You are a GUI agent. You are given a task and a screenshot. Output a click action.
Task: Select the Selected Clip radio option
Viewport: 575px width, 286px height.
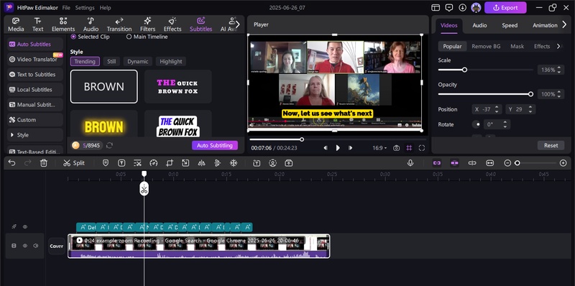(91, 37)
